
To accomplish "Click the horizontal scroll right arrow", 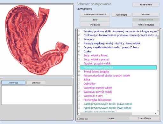I will 155,113.
